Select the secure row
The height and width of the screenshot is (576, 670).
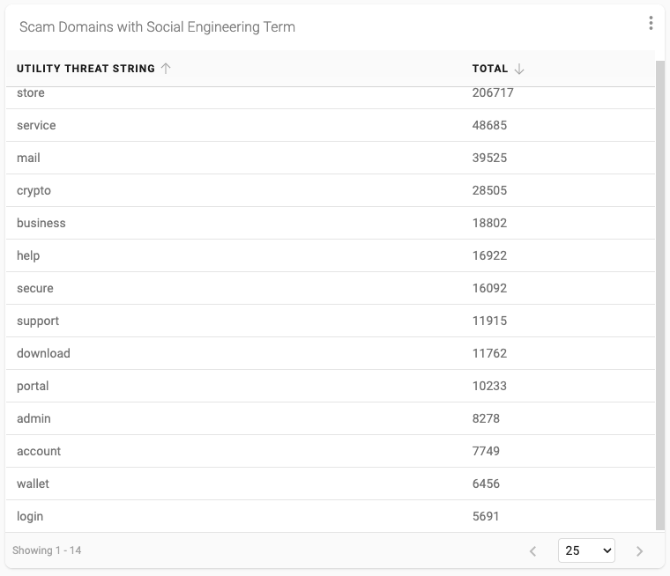click(331, 288)
